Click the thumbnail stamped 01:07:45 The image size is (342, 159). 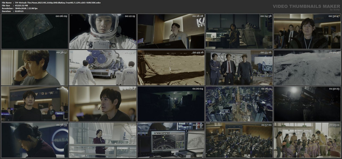point(35,104)
